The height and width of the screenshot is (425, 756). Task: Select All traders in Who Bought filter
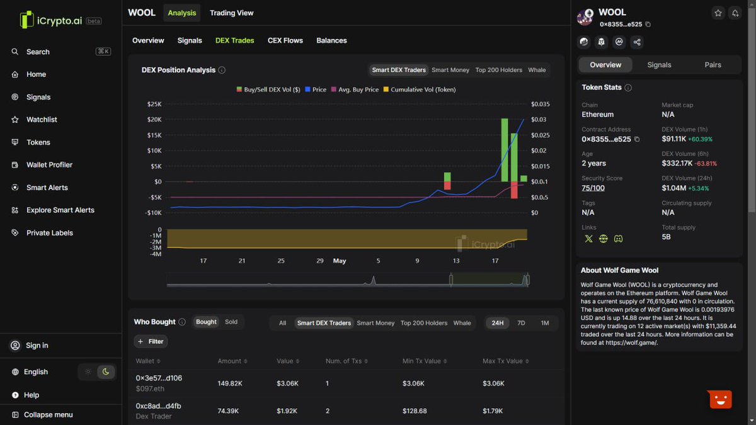click(x=282, y=323)
